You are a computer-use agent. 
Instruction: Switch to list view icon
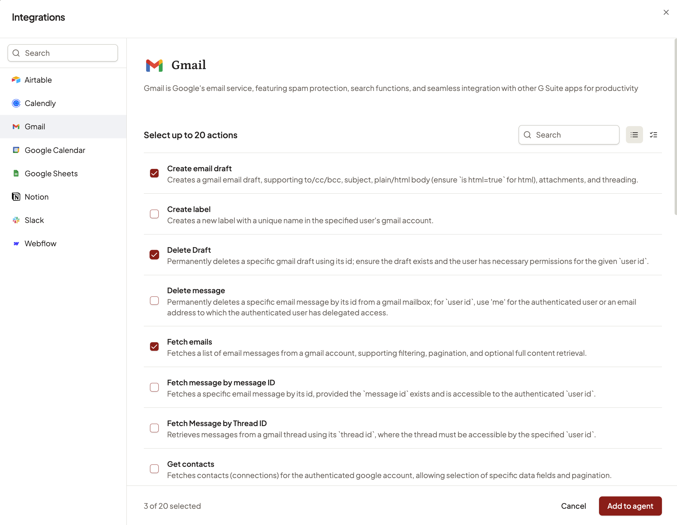(634, 135)
